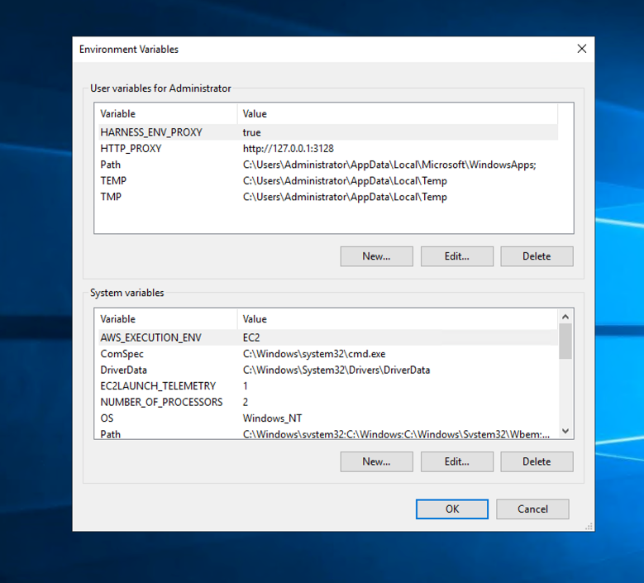The height and width of the screenshot is (583, 644).
Task: Select the HARNESS_ENV_PROXY variable row
Action: (x=151, y=132)
